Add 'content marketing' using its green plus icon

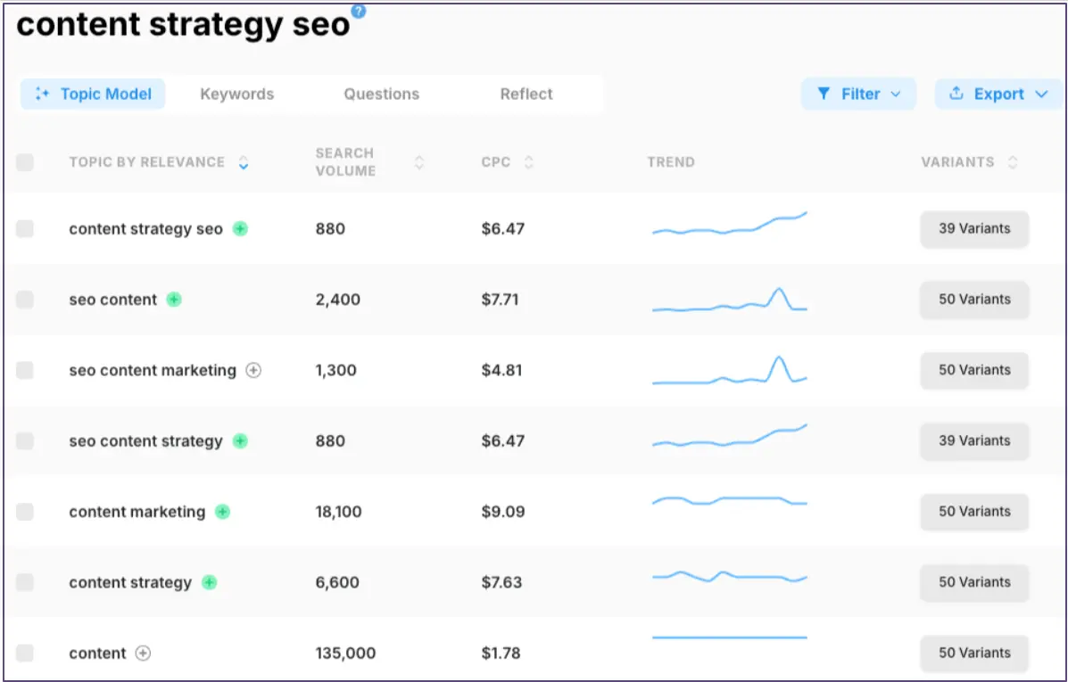(222, 512)
